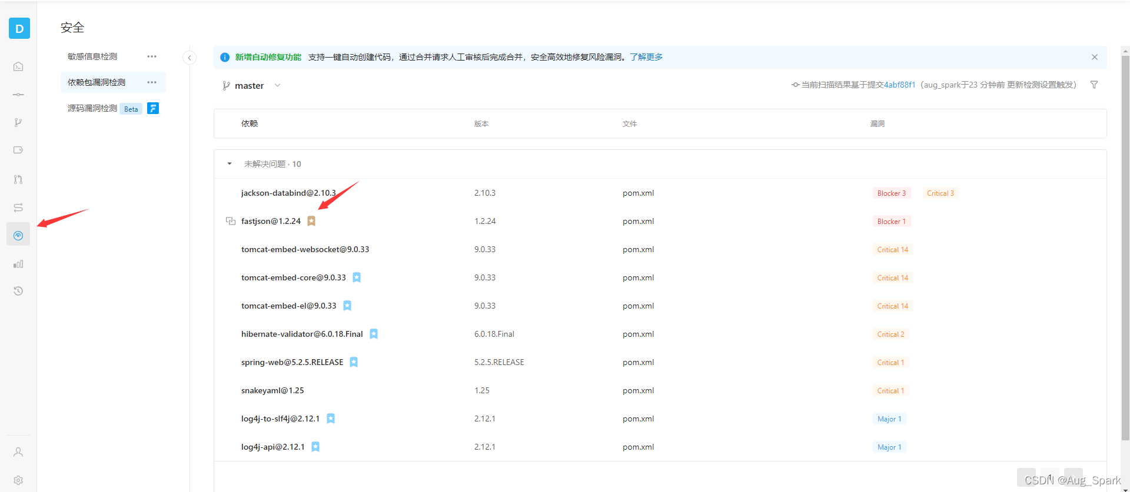Click the 依赖 column header
The image size is (1130, 492).
pos(250,123)
